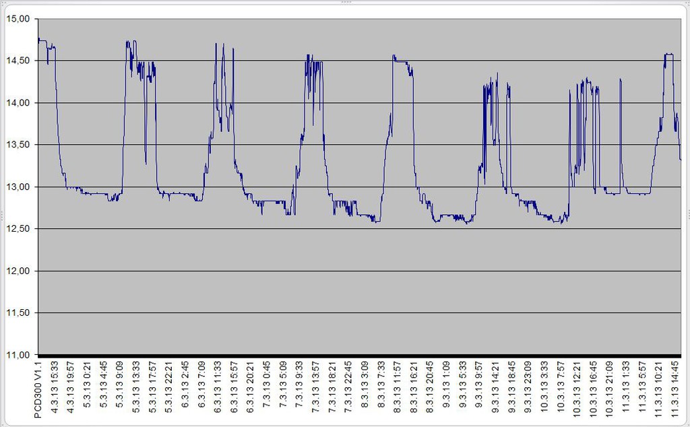Viewport: 690px width, 427px height.
Task: Click the 9.3.13 14:21 time label
Action: click(495, 387)
